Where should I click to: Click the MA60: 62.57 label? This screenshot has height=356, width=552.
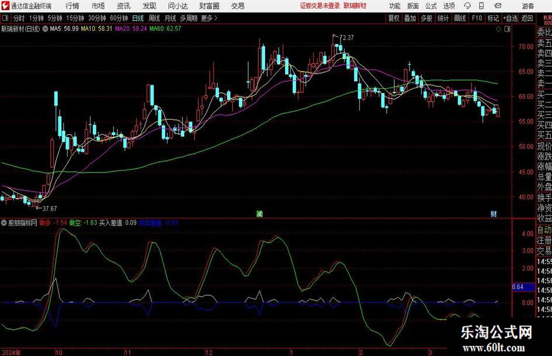tap(165, 29)
